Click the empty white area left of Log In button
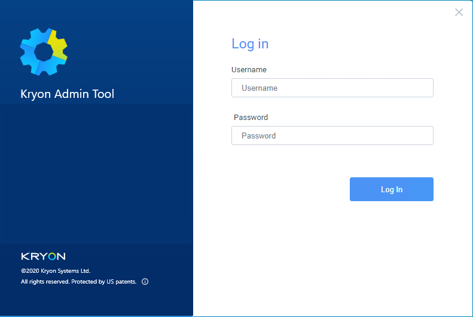Image resolution: width=473 pixels, height=317 pixels. pyautogui.click(x=287, y=189)
